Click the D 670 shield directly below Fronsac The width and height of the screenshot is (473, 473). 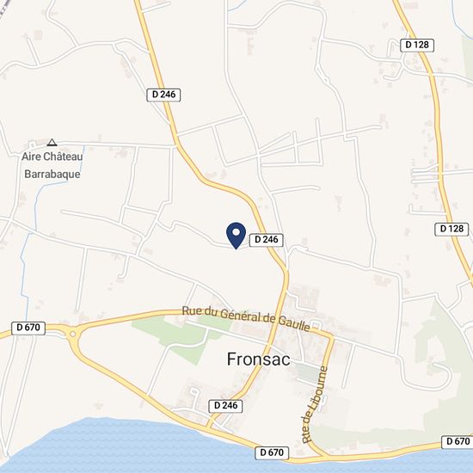tap(272, 452)
